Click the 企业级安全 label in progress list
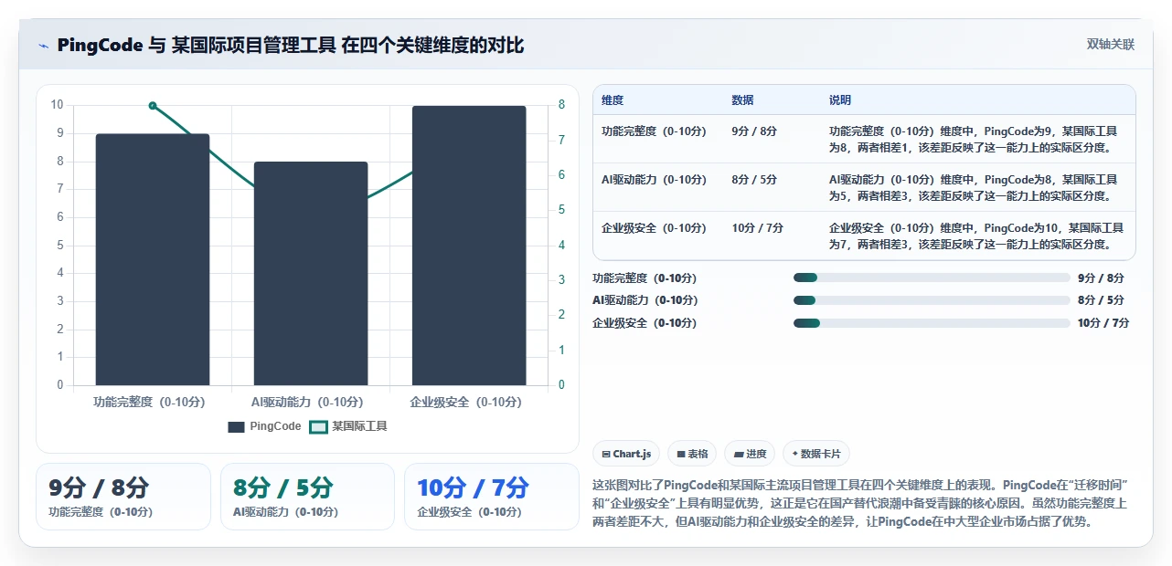The width and height of the screenshot is (1172, 566). (x=645, y=323)
